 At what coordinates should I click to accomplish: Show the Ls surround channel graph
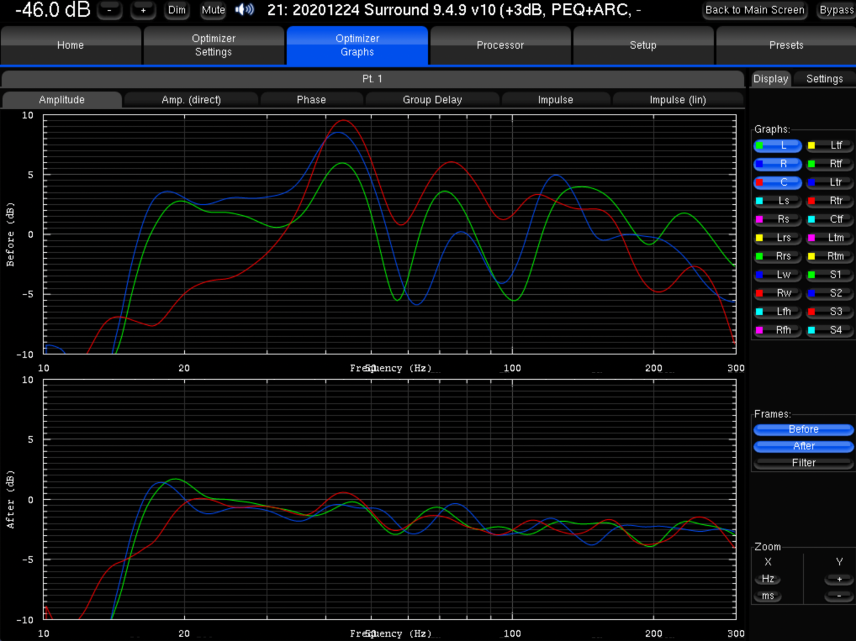[x=778, y=201]
